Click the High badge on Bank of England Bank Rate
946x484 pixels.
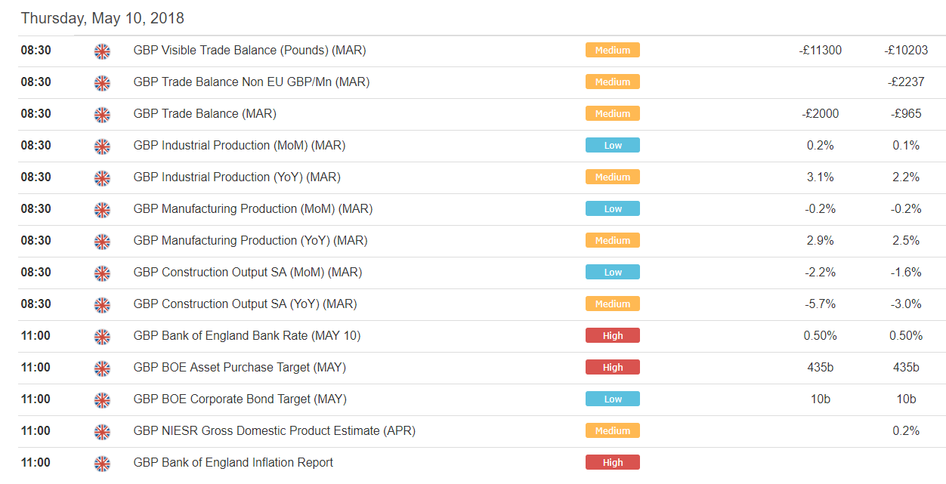(x=612, y=335)
